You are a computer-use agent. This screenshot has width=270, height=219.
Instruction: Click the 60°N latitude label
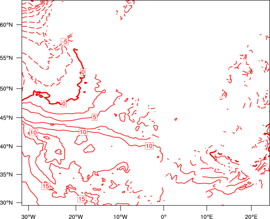click(x=6, y=25)
